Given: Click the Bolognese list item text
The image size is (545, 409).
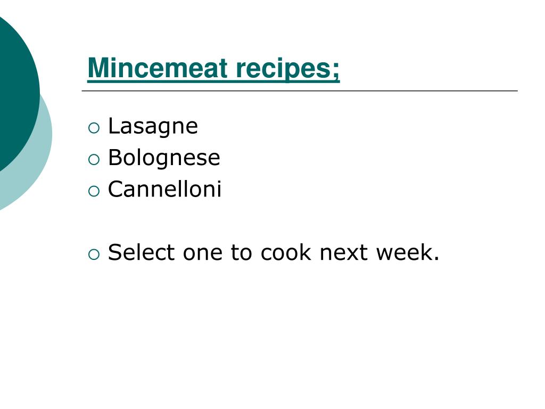Looking at the screenshot, I should 164,158.
